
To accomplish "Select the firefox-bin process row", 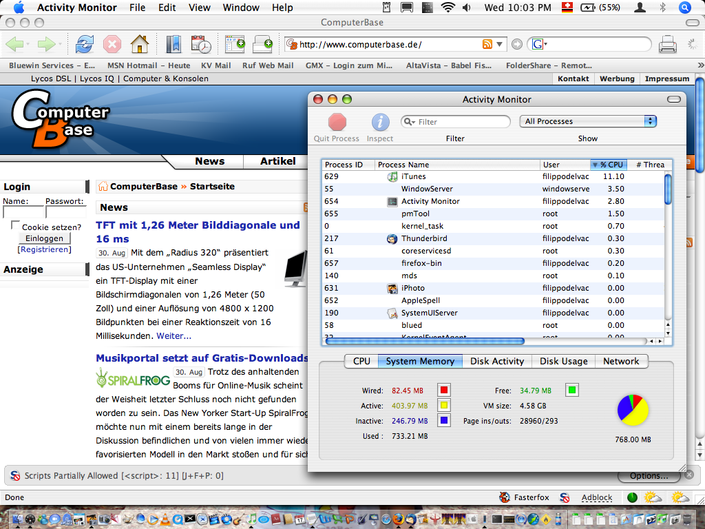I will [x=493, y=263].
